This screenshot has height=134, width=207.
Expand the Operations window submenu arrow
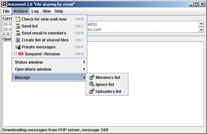pos(84,69)
